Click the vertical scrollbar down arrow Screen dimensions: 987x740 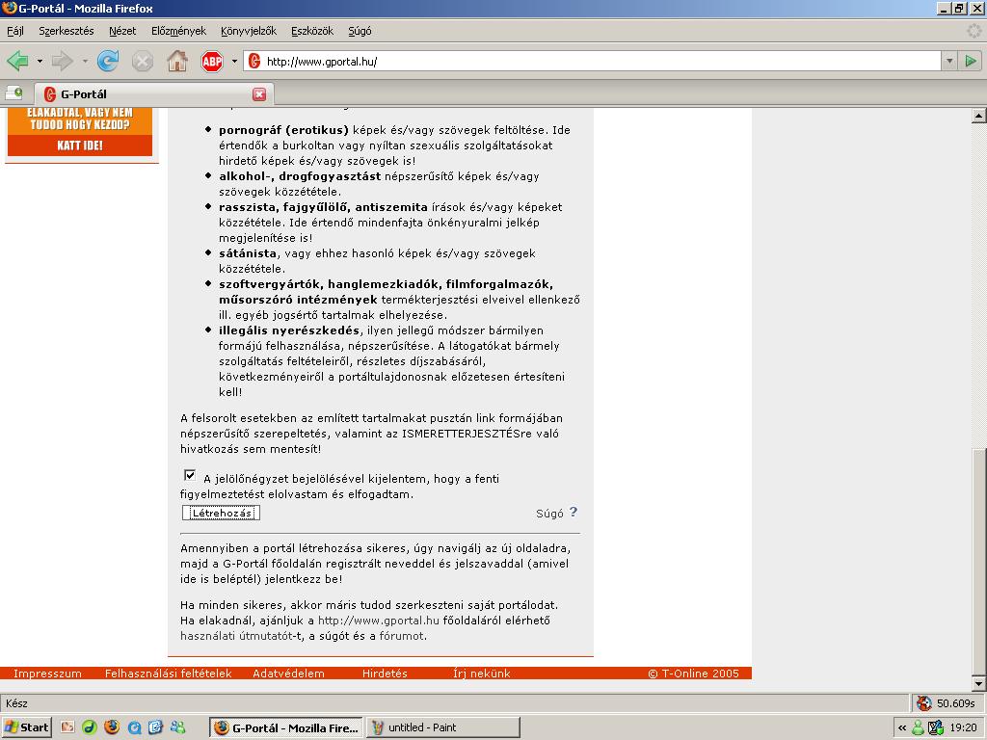point(978,683)
